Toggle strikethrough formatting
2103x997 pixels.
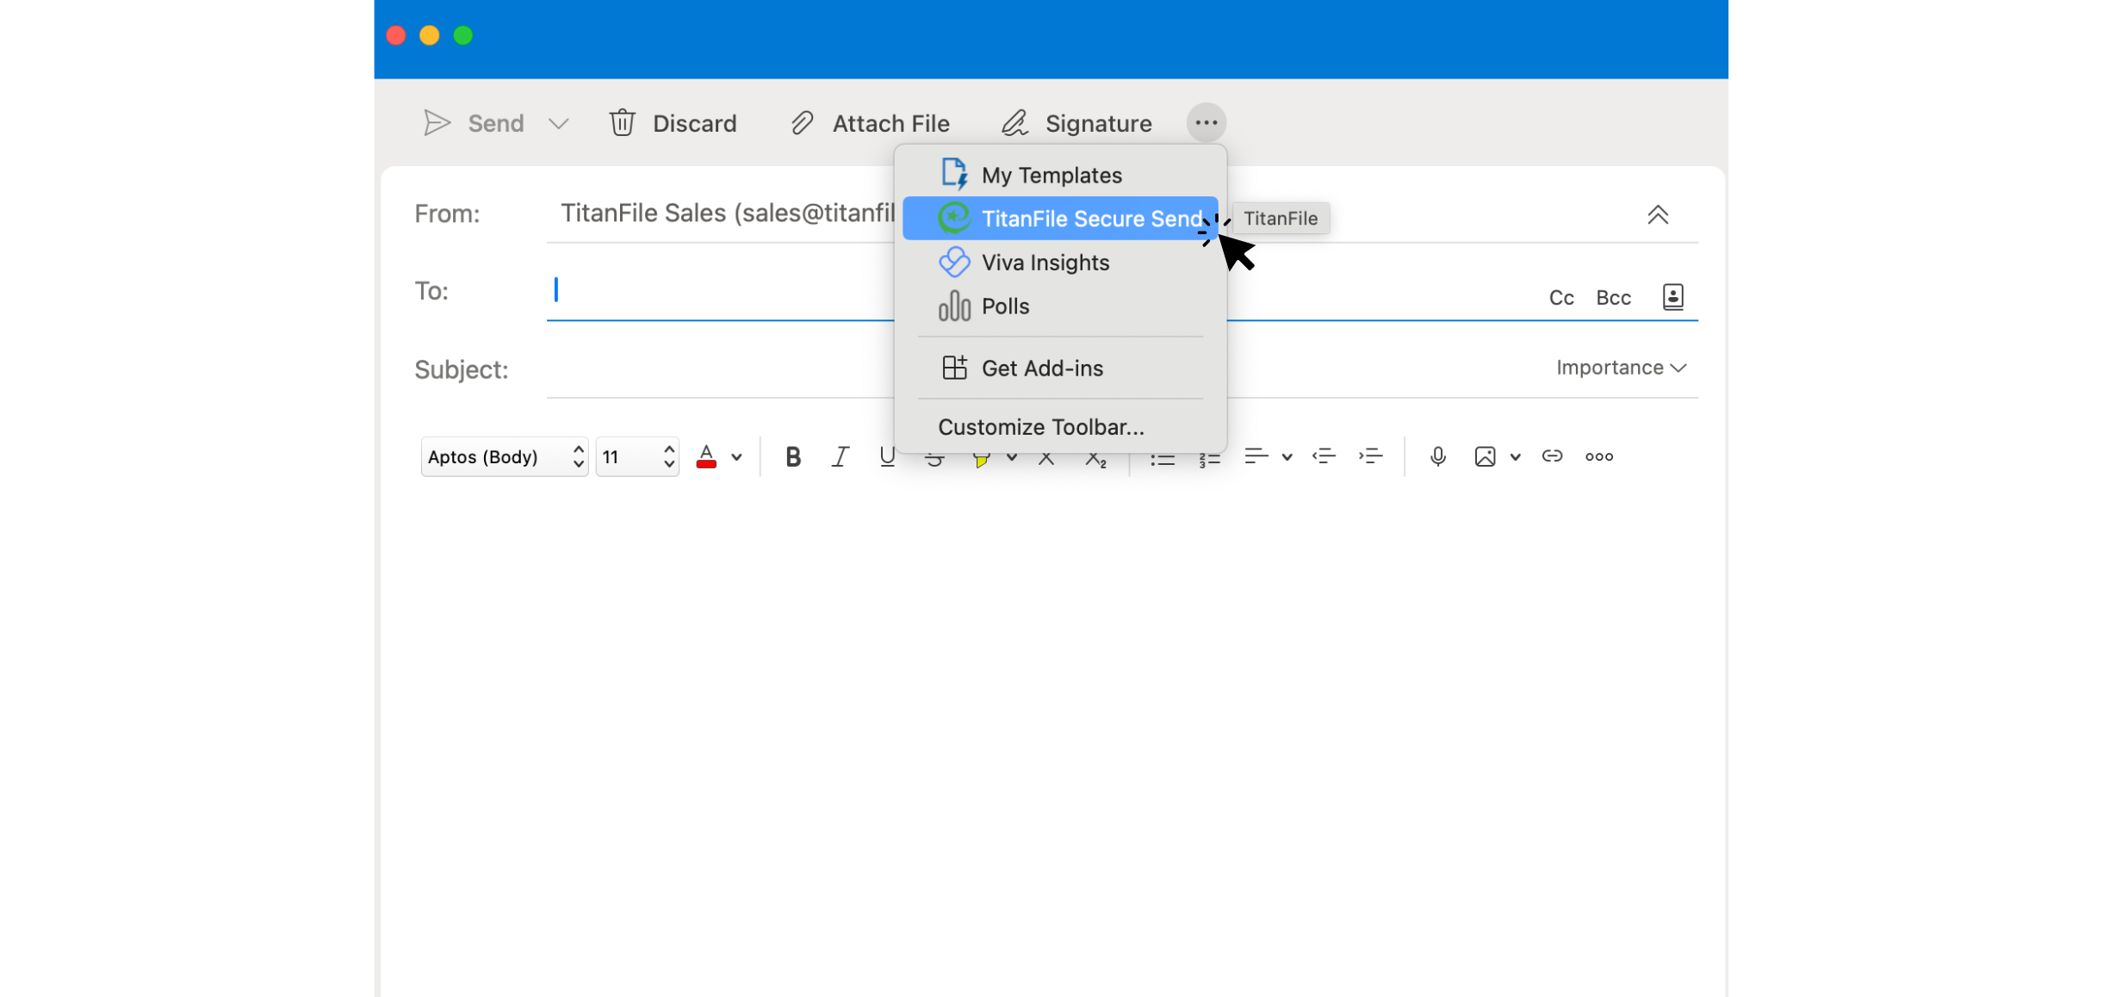click(934, 459)
